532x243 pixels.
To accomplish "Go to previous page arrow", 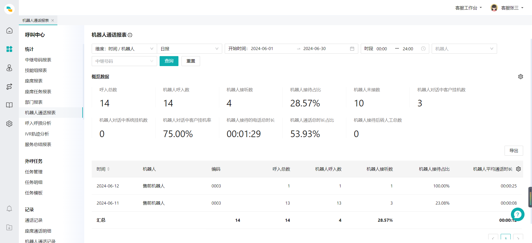I will coord(493,238).
